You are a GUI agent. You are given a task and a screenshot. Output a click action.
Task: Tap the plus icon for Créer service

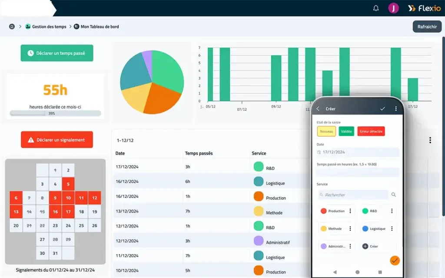[x=365, y=246]
